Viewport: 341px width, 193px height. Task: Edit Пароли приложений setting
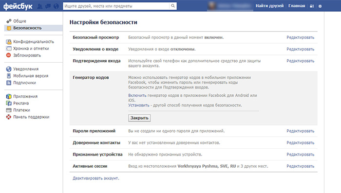(301, 131)
